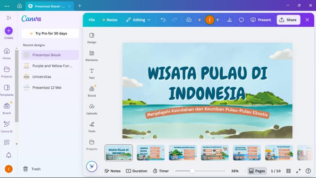316x178 pixels.
Task: Open Projects in the left sidebar
Action: pyautogui.click(x=7, y=72)
